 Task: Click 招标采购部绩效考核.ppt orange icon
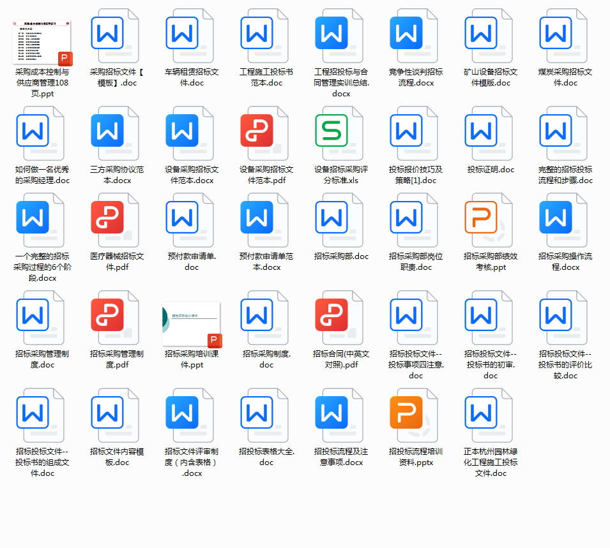point(489,220)
